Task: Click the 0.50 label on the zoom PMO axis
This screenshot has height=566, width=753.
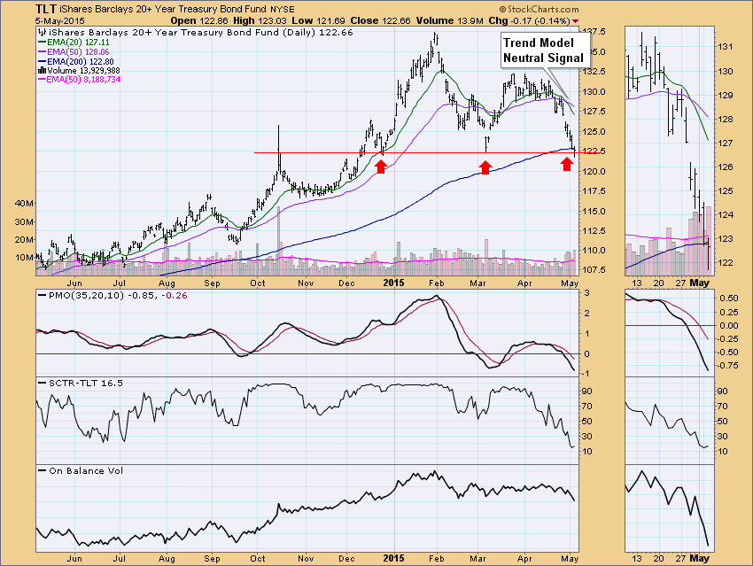Action: [729, 299]
